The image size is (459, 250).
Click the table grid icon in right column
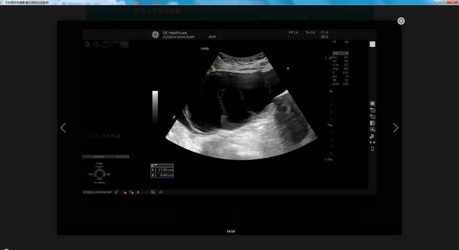[x=372, y=110]
